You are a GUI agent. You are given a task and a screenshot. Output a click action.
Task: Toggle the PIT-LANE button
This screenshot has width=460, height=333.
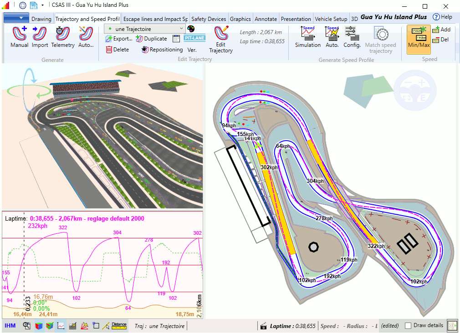tap(194, 38)
